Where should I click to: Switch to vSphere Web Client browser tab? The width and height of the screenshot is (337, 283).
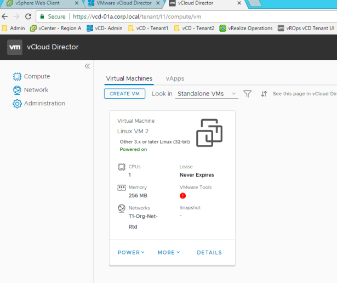37,3
